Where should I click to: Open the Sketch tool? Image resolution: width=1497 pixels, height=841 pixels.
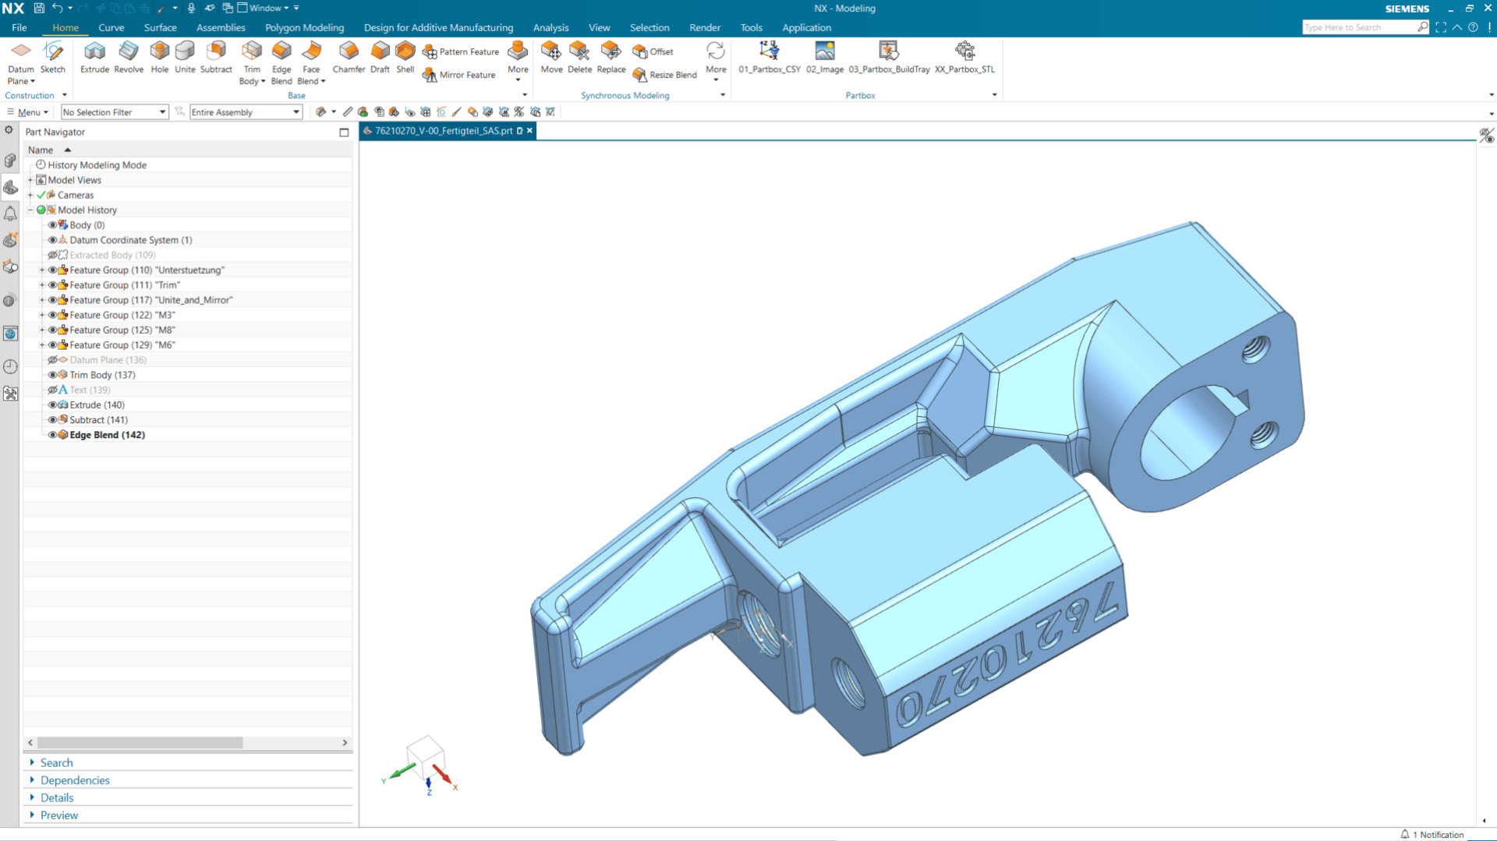(53, 57)
